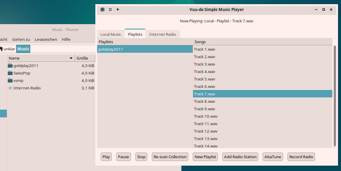This screenshot has height=171, width=341.
Task: Open the Gehen zu menu in Thunar
Action: click(21, 39)
